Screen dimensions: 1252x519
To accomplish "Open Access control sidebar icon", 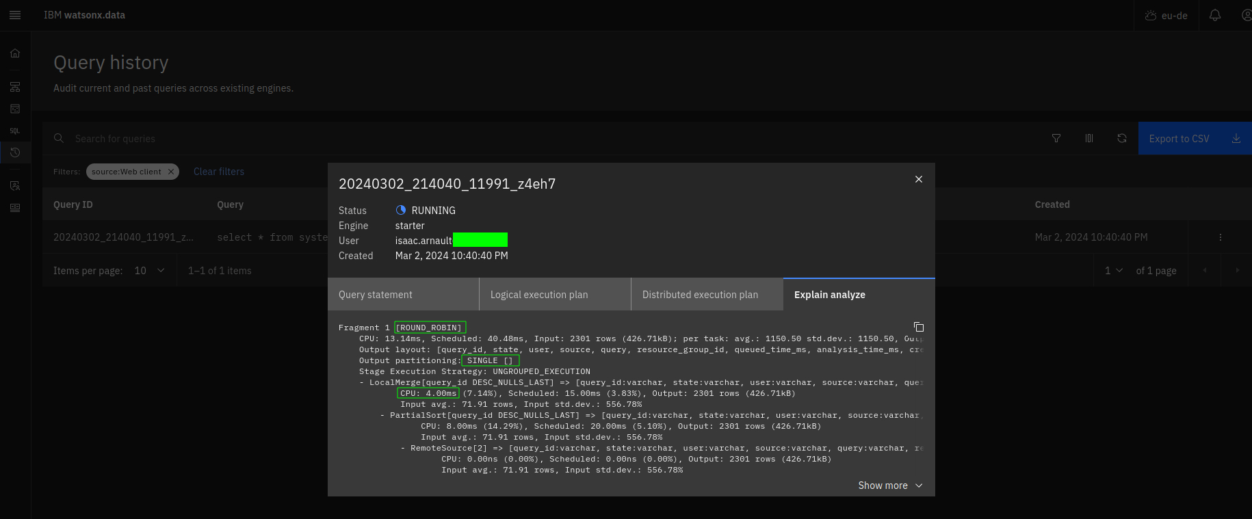I will click(x=15, y=186).
